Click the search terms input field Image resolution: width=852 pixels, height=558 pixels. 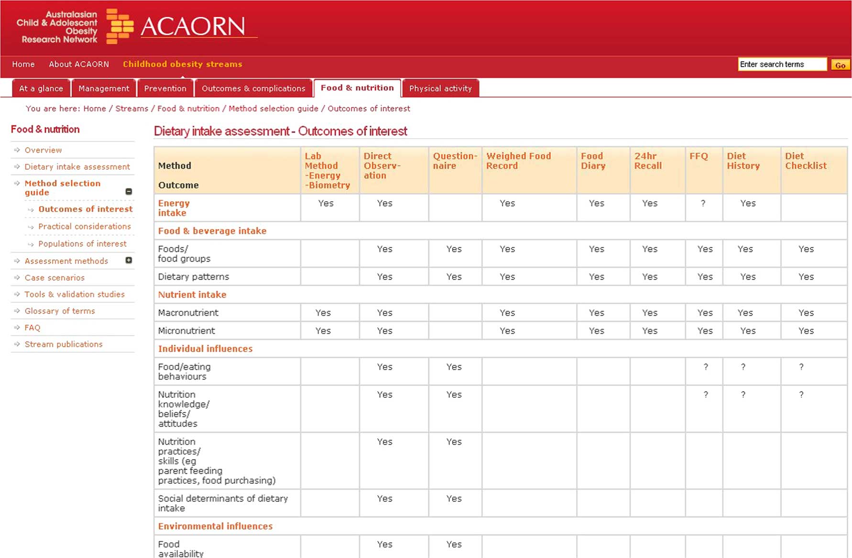pos(782,64)
